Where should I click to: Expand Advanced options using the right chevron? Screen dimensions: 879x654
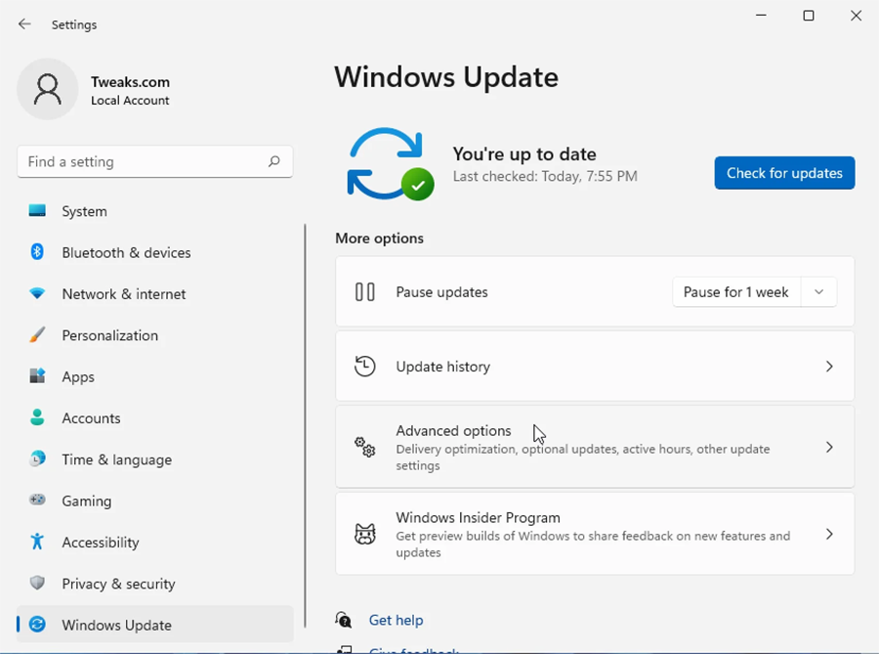829,447
